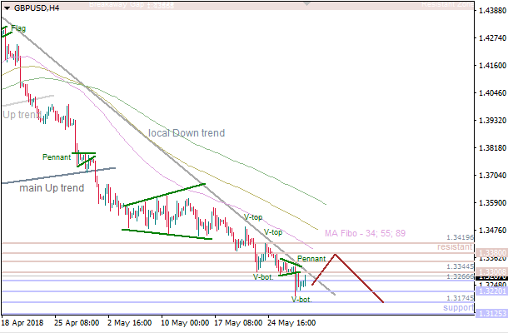Select the Flag pattern label
The width and height of the screenshot is (508, 333).
click(x=17, y=28)
